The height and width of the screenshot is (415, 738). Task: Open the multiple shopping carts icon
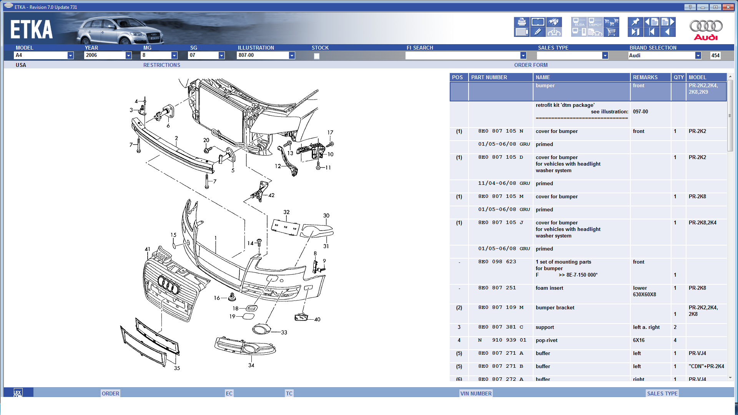click(x=611, y=22)
